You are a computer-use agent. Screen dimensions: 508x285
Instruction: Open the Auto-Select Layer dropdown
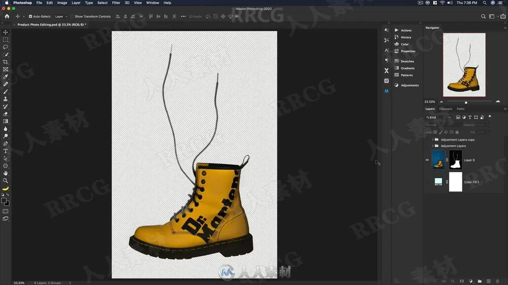tap(61, 17)
